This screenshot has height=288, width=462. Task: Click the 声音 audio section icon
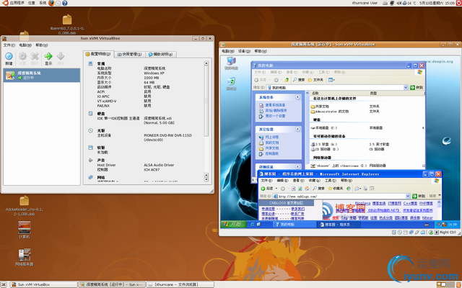(x=91, y=160)
